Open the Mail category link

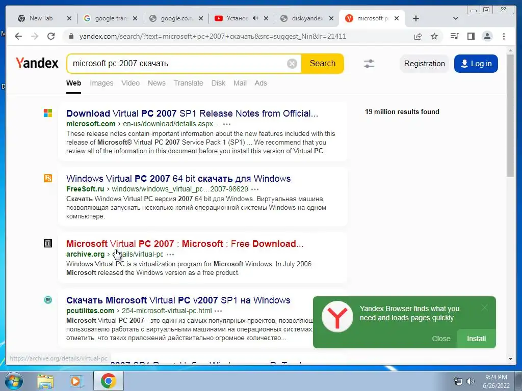240,83
